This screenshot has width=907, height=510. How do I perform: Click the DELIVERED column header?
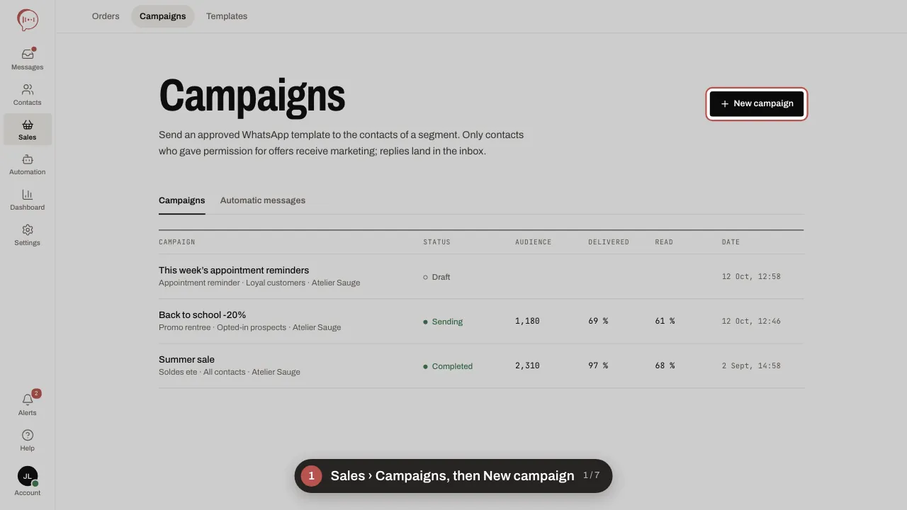(x=609, y=242)
